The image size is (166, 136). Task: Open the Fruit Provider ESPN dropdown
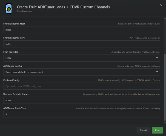coord(82,58)
